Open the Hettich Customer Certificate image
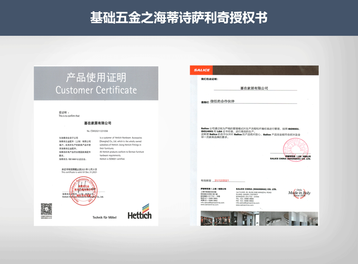358x264 pixels. tap(96, 146)
